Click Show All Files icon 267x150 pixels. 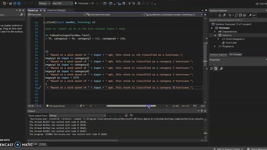tap(244, 15)
